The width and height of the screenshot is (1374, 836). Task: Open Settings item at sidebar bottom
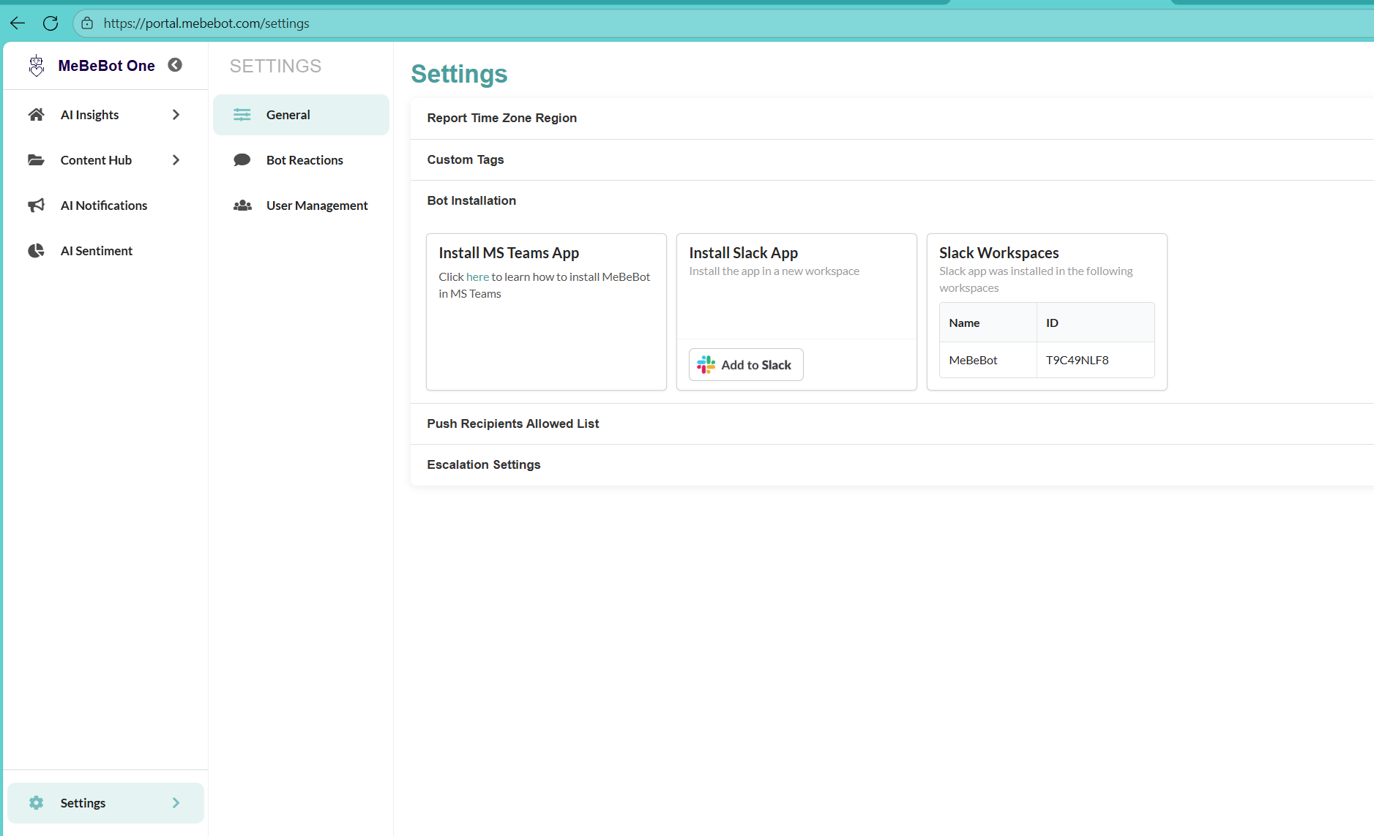[105, 803]
